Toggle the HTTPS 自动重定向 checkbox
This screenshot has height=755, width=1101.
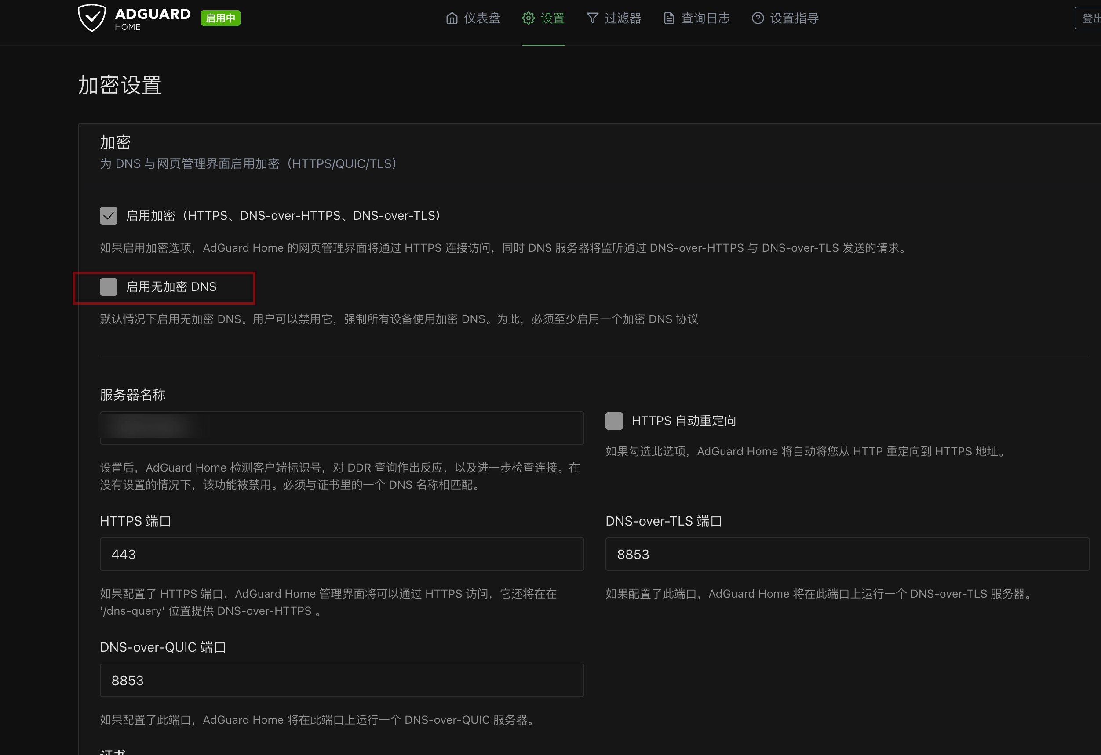[x=614, y=421]
